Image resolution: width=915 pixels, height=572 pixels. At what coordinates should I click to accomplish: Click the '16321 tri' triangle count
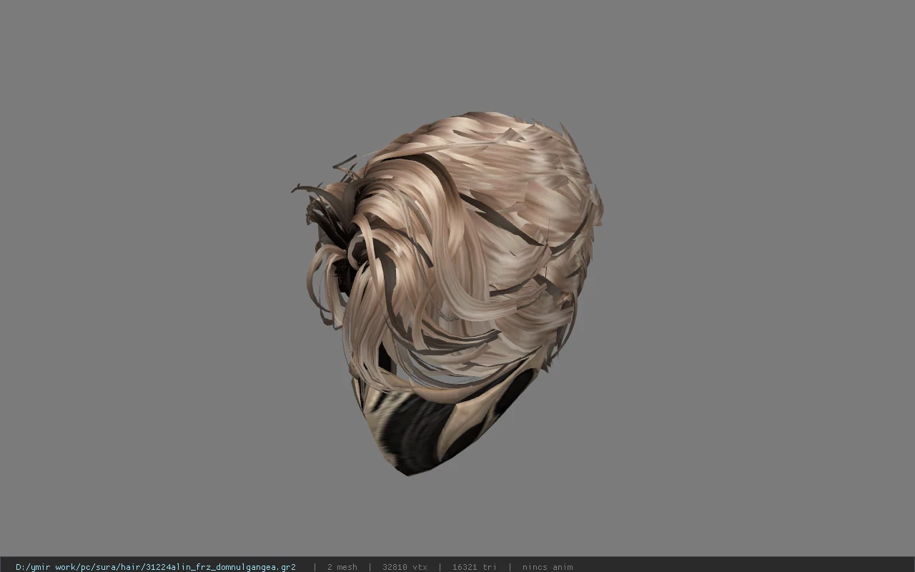click(x=474, y=567)
